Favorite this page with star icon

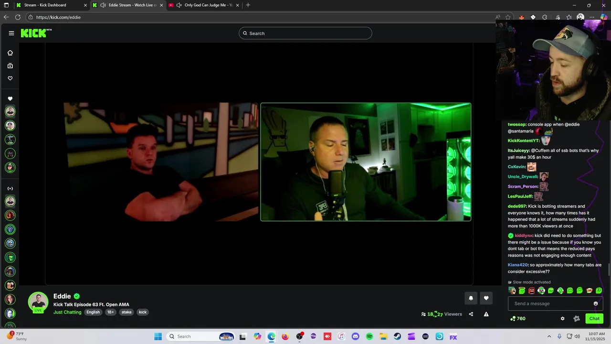click(x=508, y=17)
